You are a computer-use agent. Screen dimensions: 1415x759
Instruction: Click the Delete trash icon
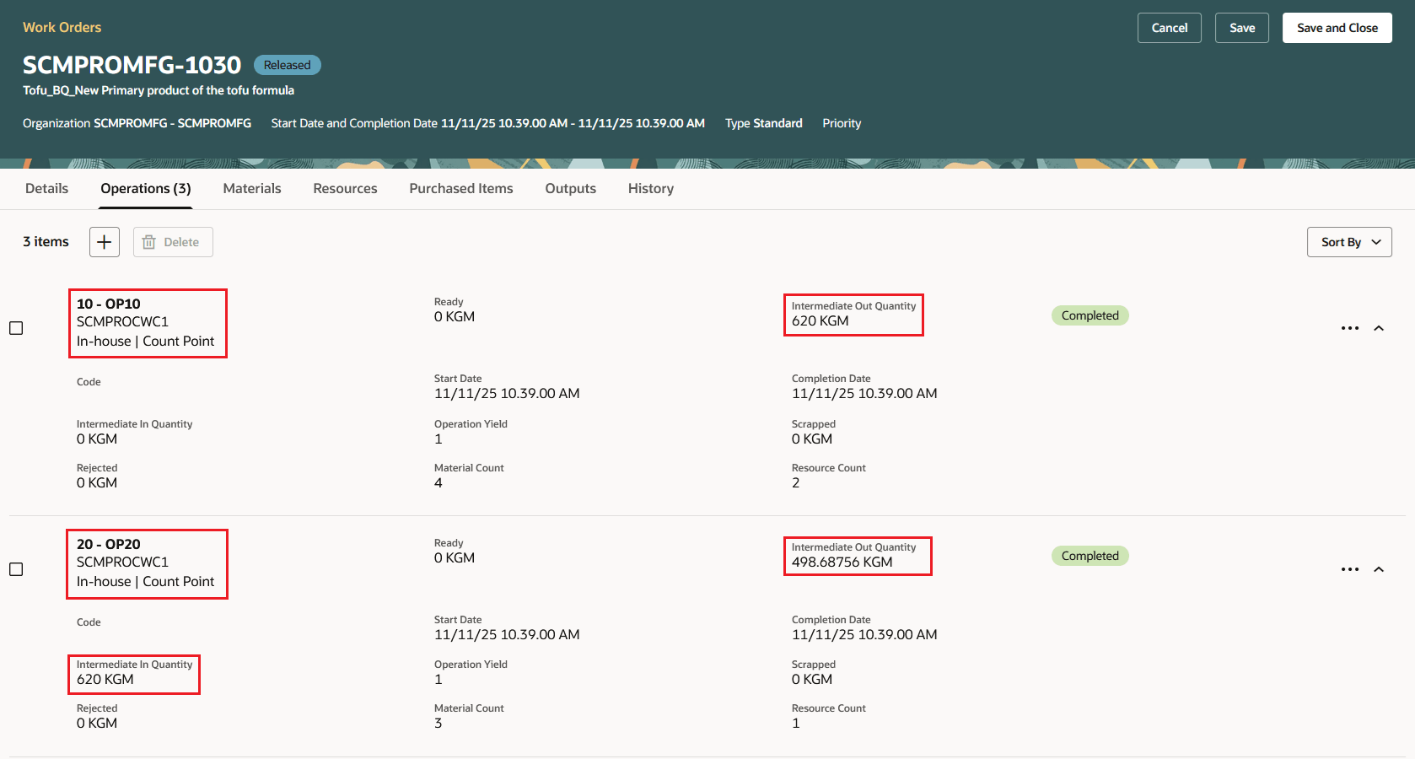pyautogui.click(x=172, y=242)
